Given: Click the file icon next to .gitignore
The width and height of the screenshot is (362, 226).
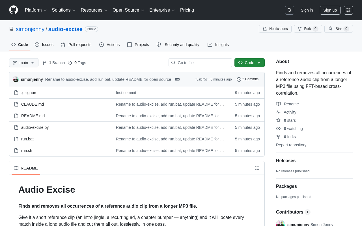Looking at the screenshot, I should tap(16, 93).
